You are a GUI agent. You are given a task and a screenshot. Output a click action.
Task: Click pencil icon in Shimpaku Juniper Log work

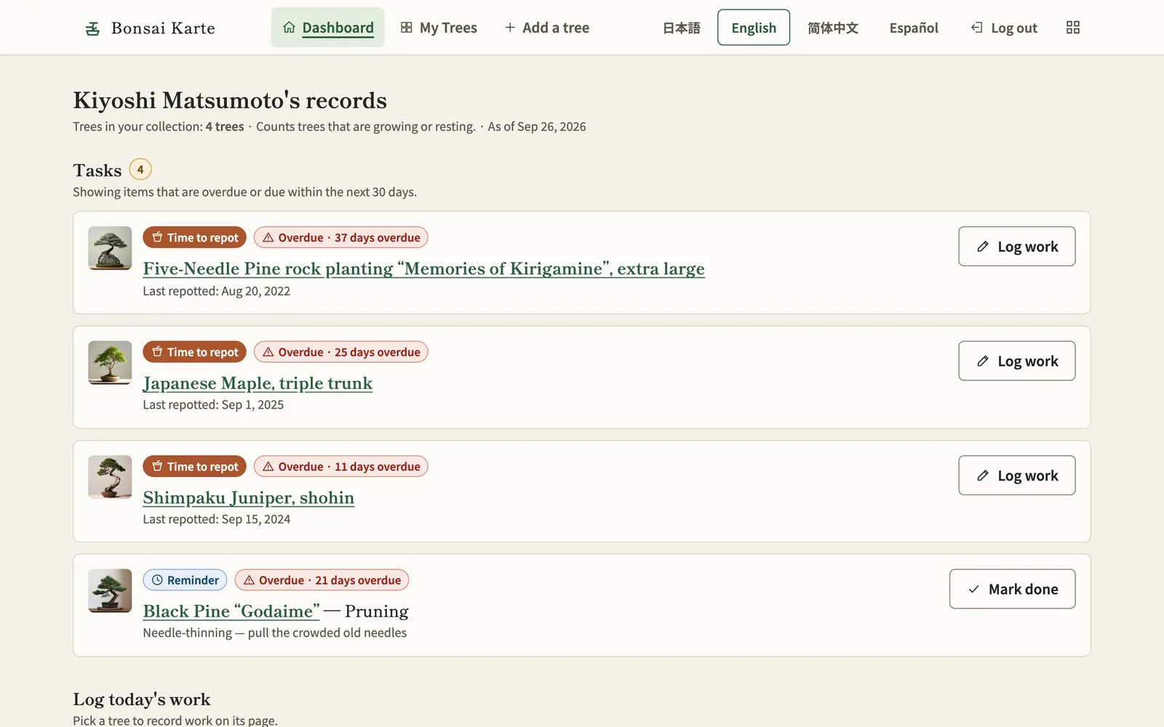click(x=983, y=475)
